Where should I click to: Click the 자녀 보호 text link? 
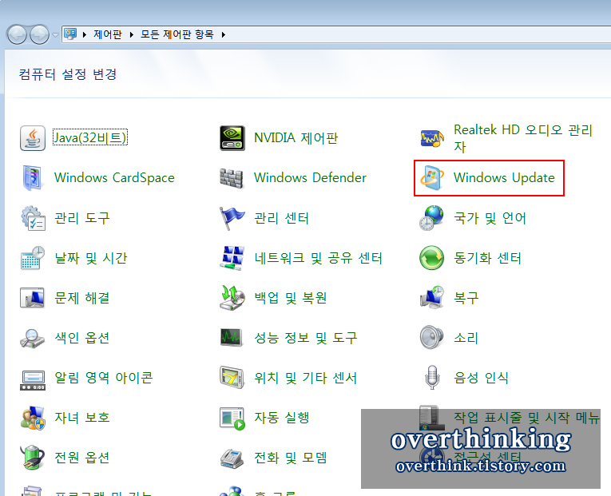[x=81, y=418]
